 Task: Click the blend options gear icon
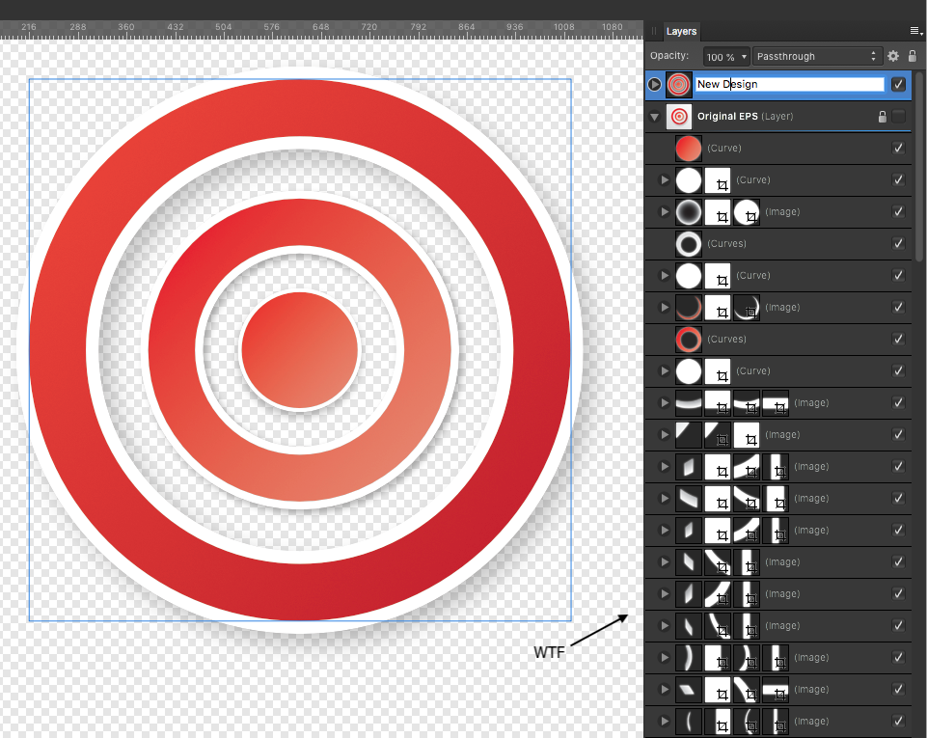893,56
